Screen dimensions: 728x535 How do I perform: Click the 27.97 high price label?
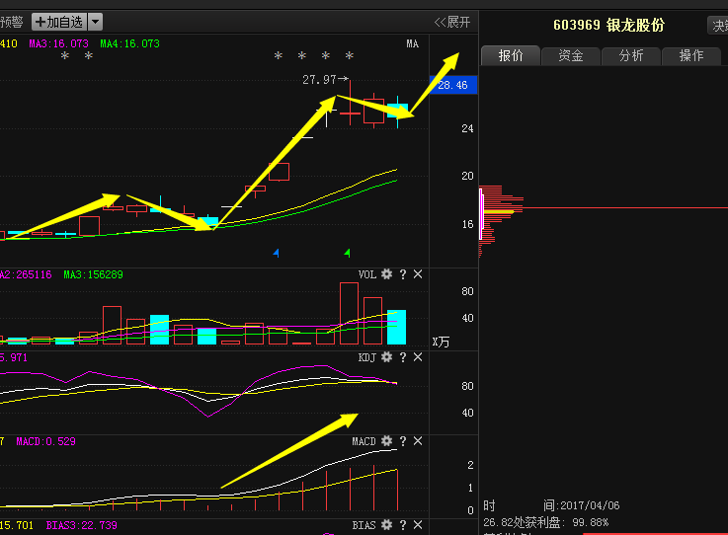click(319, 80)
